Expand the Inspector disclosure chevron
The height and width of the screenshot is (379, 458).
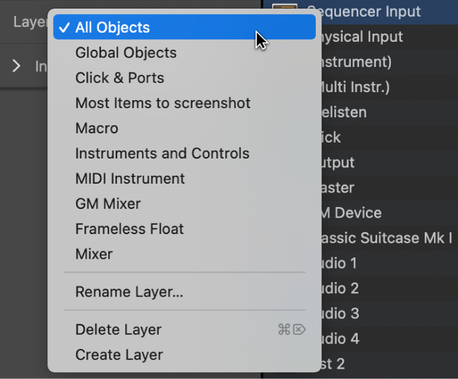[17, 66]
